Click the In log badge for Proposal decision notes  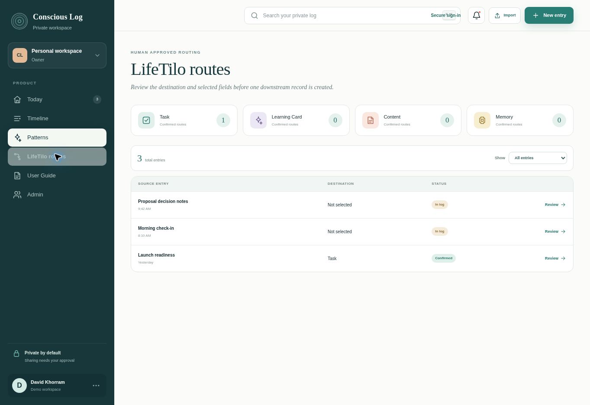coord(440,205)
